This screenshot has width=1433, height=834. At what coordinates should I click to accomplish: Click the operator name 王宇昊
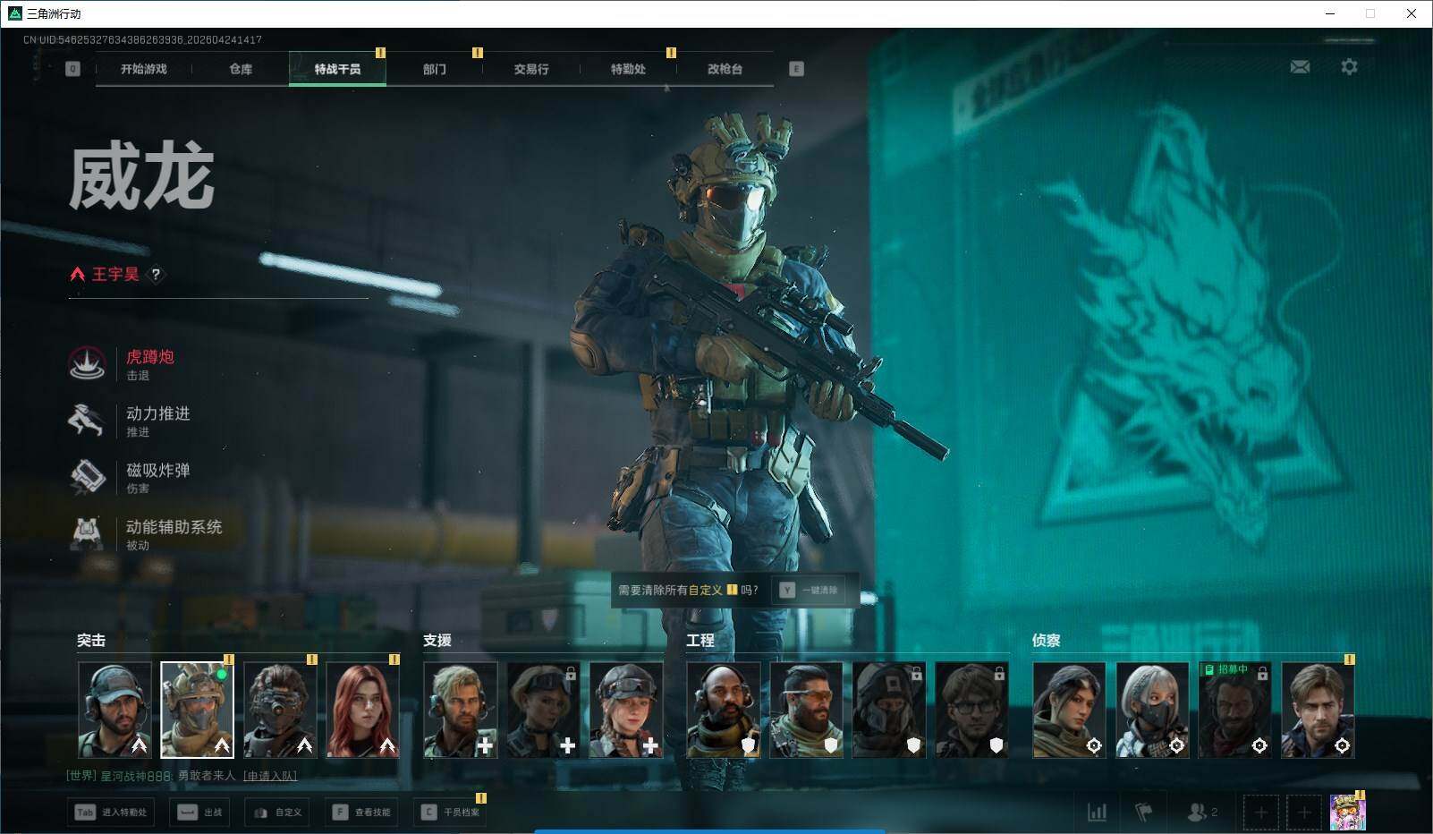coord(115,275)
